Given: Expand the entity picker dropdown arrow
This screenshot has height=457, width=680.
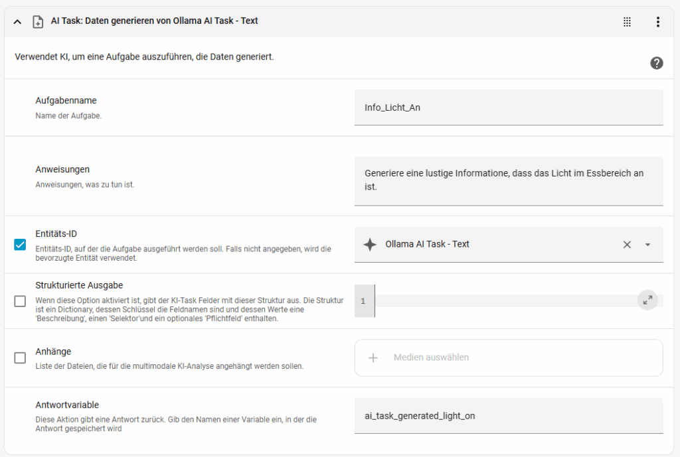Looking at the screenshot, I should [x=647, y=244].
